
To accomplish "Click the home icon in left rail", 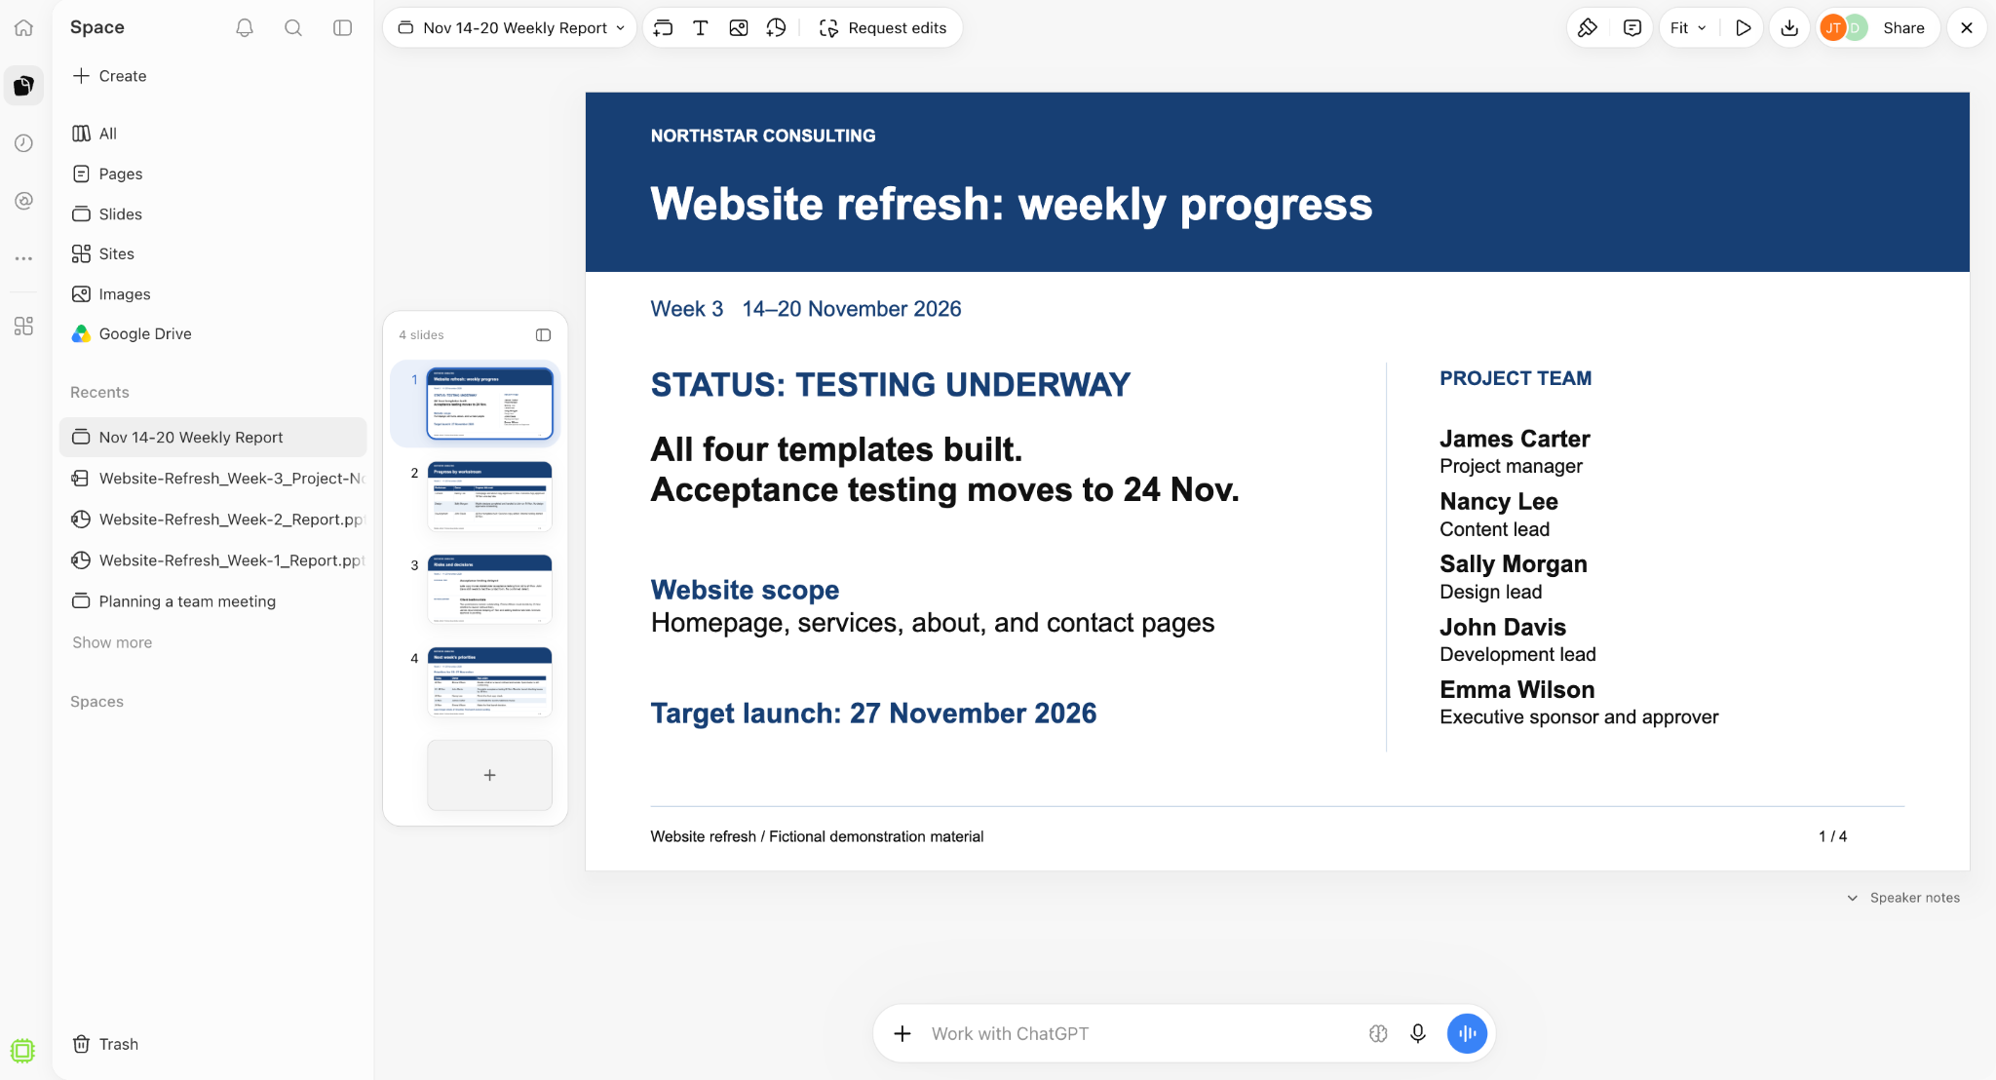I will click(24, 28).
